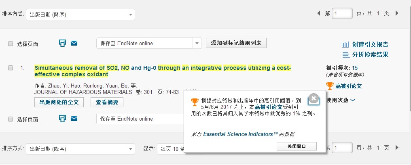Click the top page number input field
Viewport: 411px width, 165px height.
pos(342,13)
